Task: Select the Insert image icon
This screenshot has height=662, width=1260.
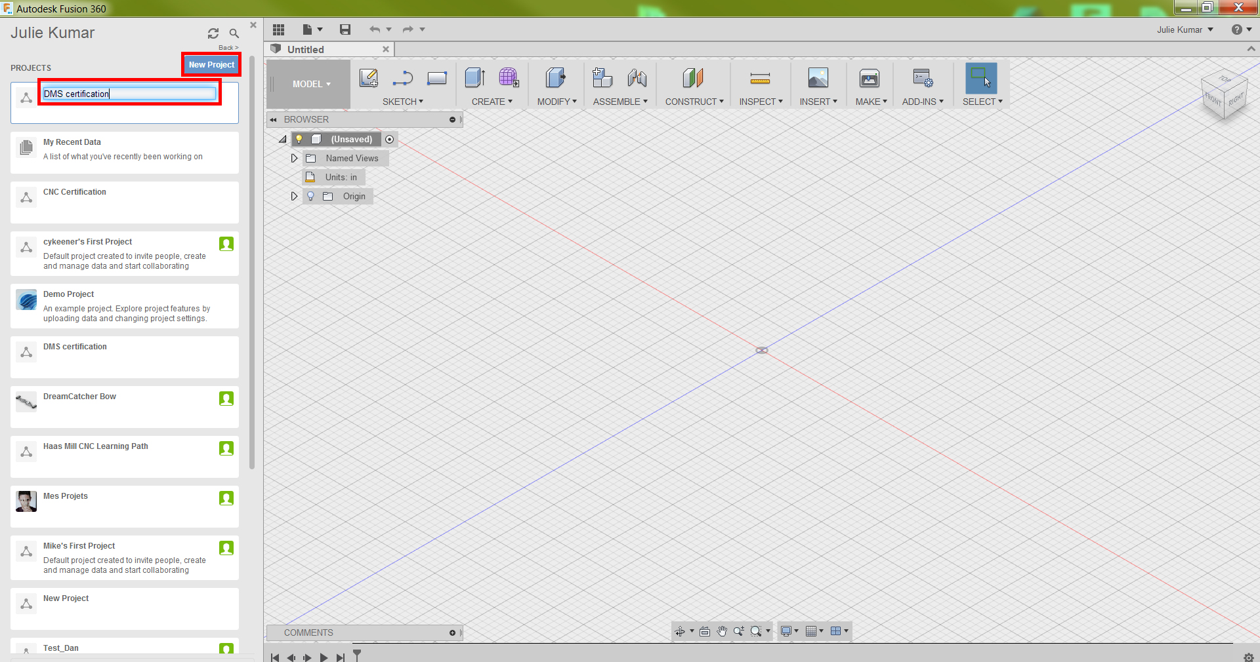Action: point(818,78)
